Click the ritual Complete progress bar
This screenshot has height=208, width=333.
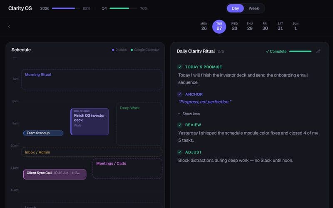[x=300, y=51]
